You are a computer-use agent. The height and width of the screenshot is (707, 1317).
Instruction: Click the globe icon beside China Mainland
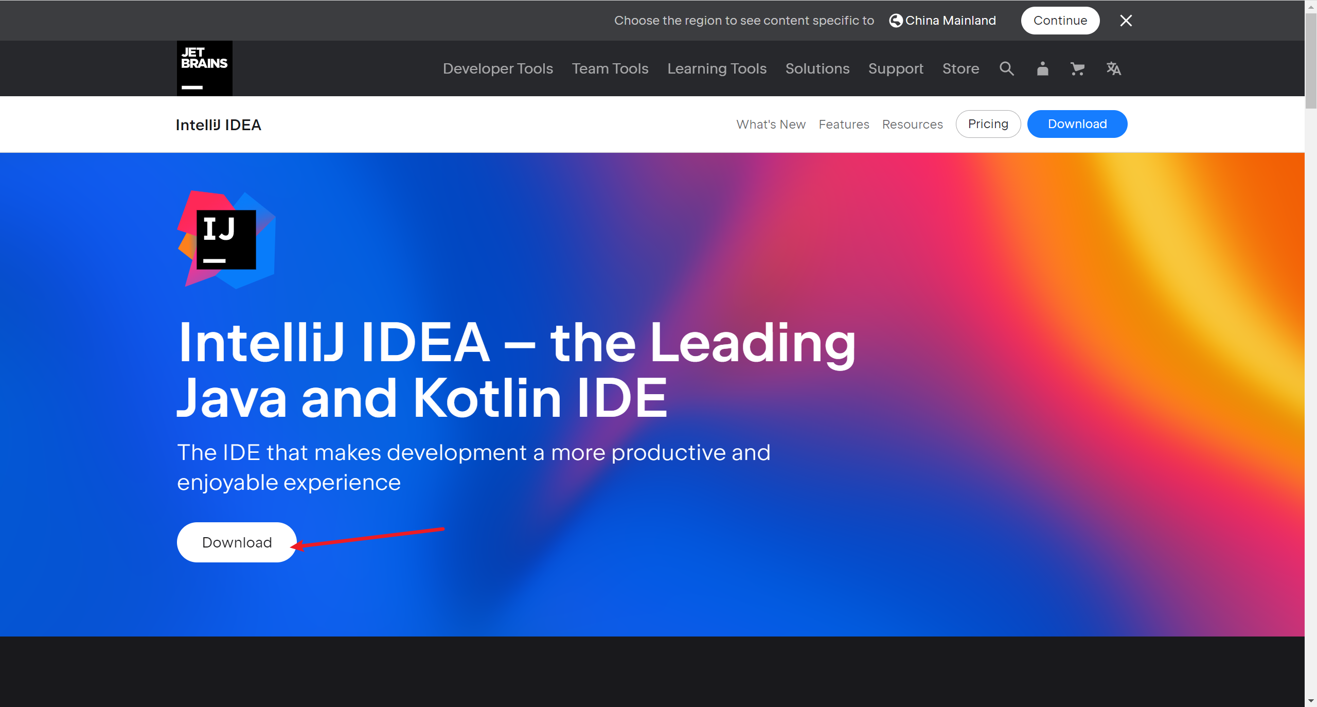click(896, 21)
